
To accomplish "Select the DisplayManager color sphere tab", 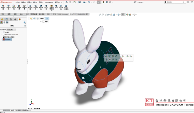I will pyautogui.click(x=19, y=19).
